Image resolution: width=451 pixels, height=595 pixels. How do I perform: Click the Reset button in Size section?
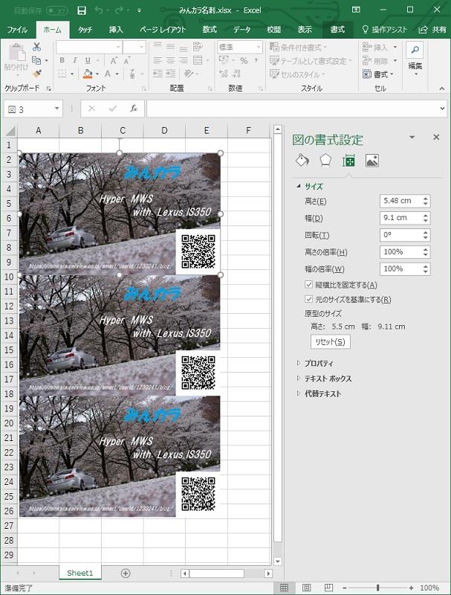tap(330, 342)
